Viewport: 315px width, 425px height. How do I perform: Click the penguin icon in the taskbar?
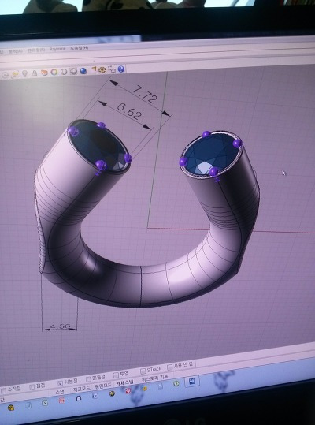(x=79, y=398)
